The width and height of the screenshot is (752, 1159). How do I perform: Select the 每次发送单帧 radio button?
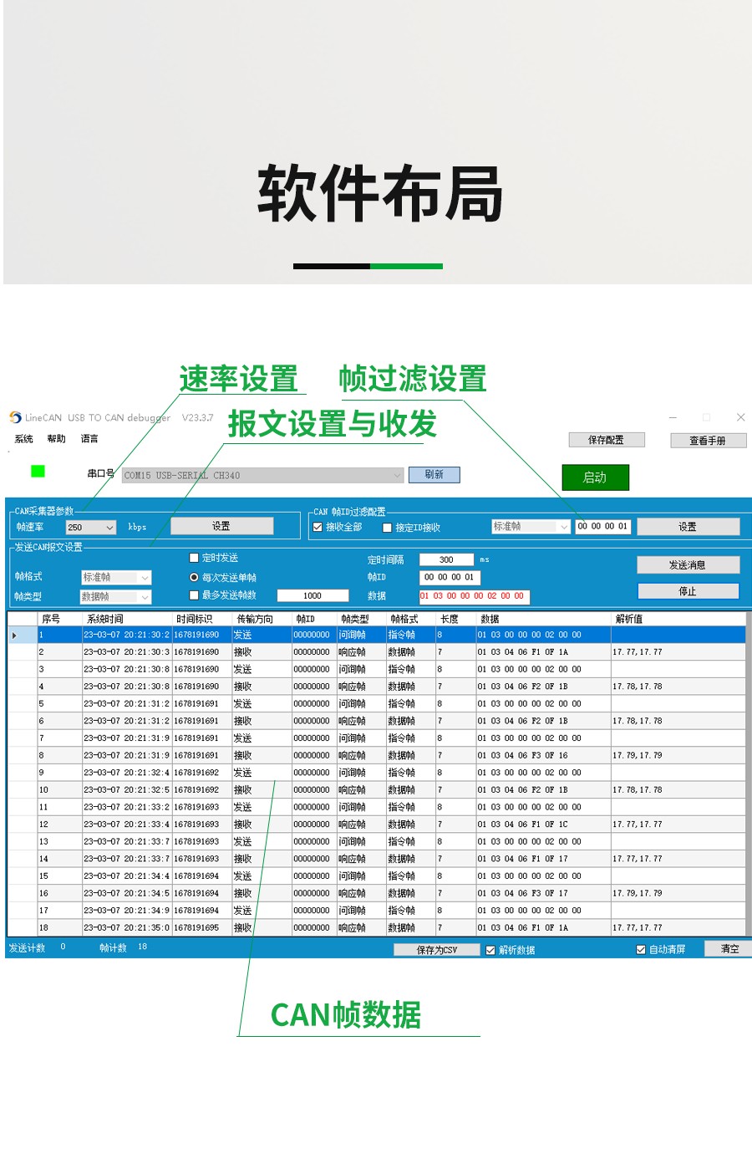tap(194, 578)
